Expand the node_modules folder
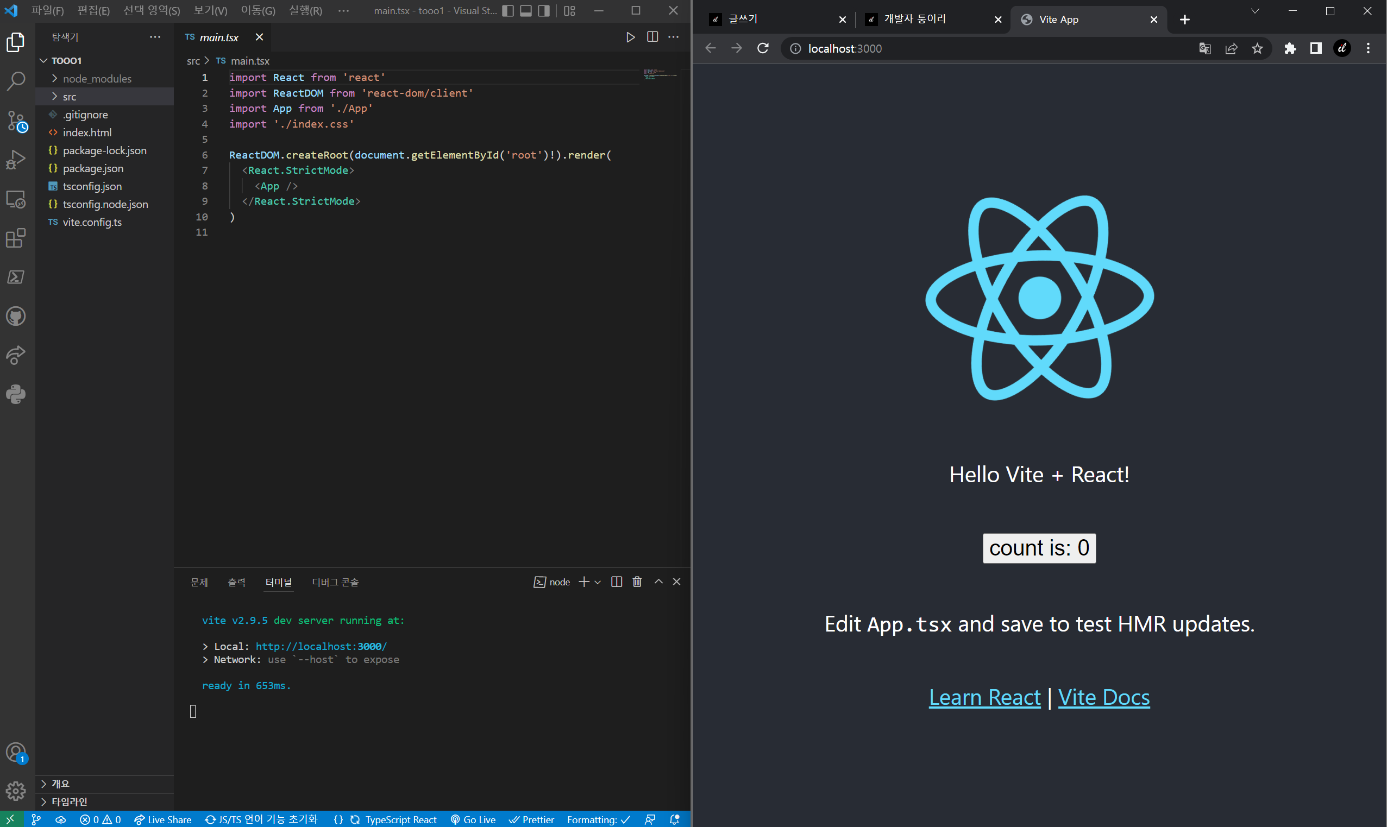The width and height of the screenshot is (1387, 827). click(x=97, y=79)
